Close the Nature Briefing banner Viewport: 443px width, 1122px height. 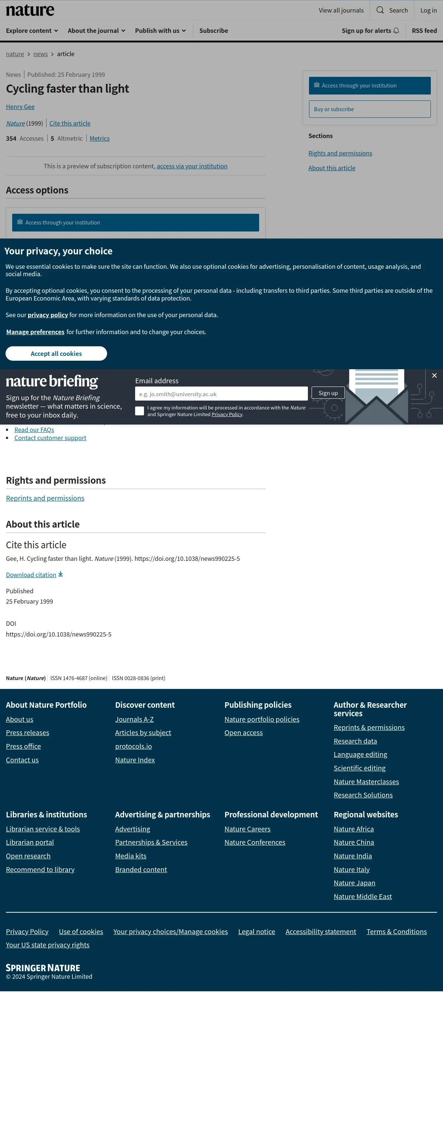pos(434,375)
